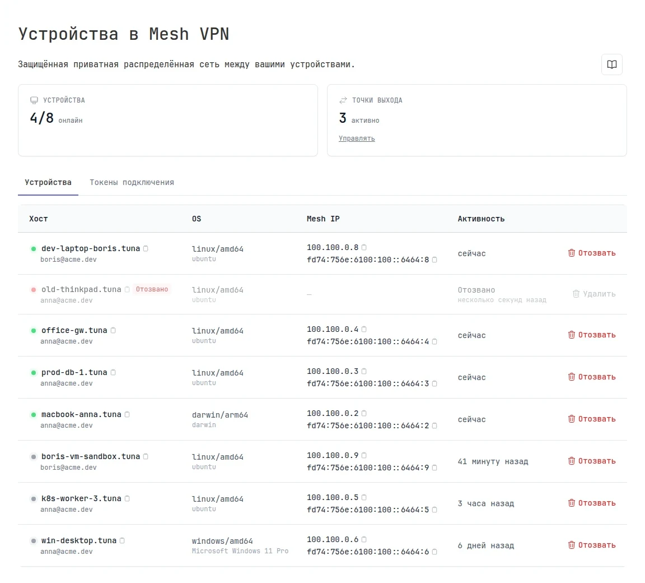Copy IPv6 address ending 6464:3
The width and height of the screenshot is (645, 583).
tap(434, 383)
